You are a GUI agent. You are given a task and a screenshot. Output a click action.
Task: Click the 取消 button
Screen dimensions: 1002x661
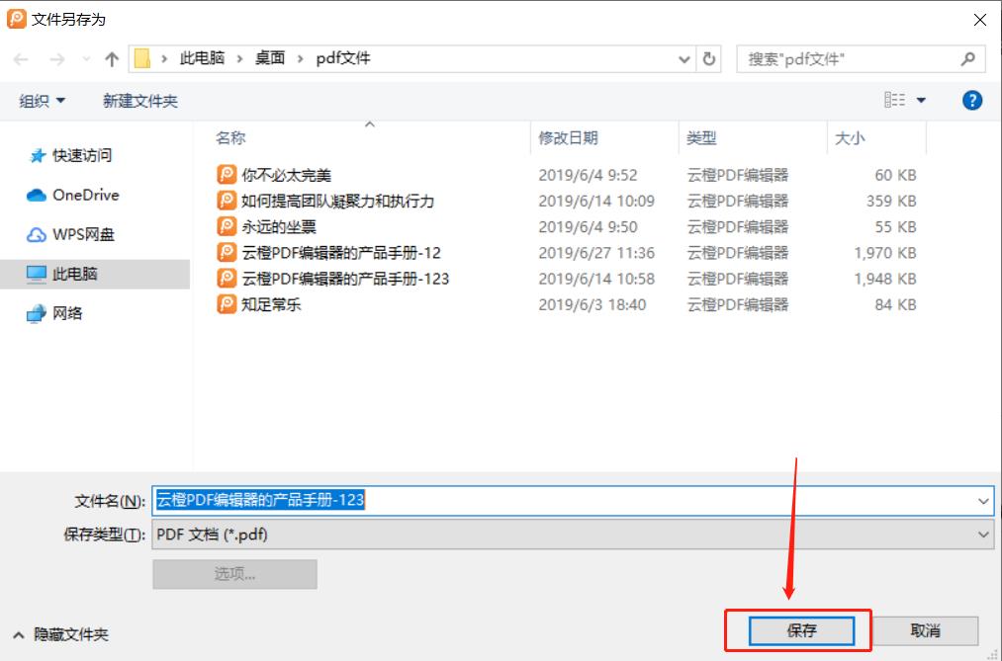pos(925,630)
